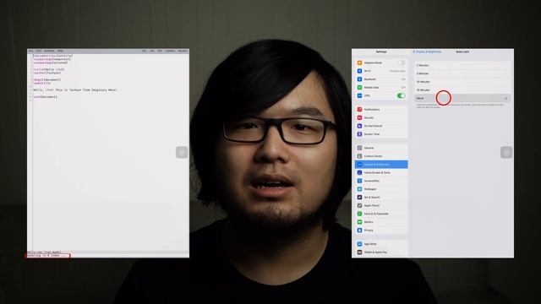Turn off the VPN switch
Screen dimensions: 541x304
[x=401, y=95]
